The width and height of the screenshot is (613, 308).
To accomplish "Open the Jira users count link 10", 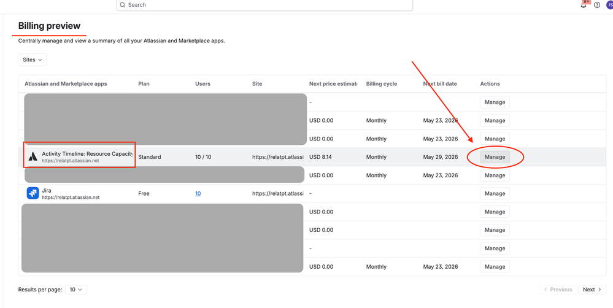I will click(x=198, y=193).
